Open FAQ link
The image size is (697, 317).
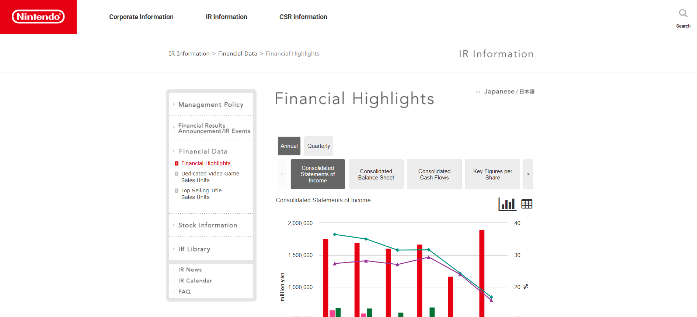pos(184,292)
